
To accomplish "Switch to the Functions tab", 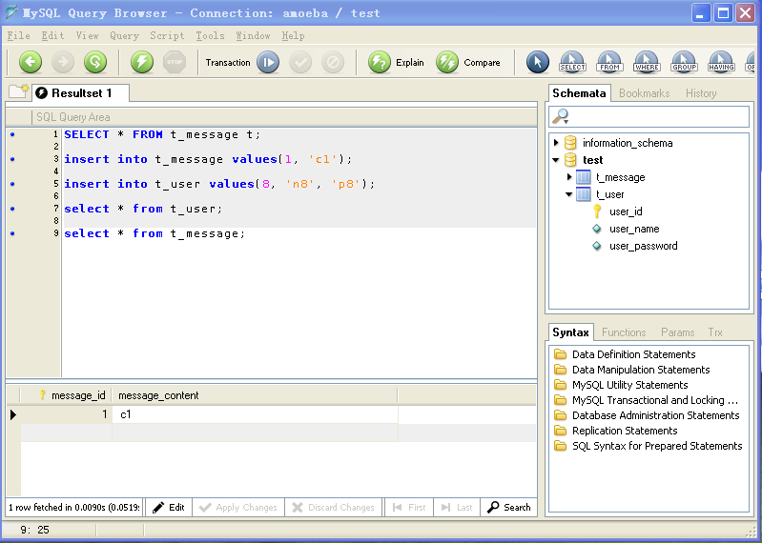I will (624, 332).
